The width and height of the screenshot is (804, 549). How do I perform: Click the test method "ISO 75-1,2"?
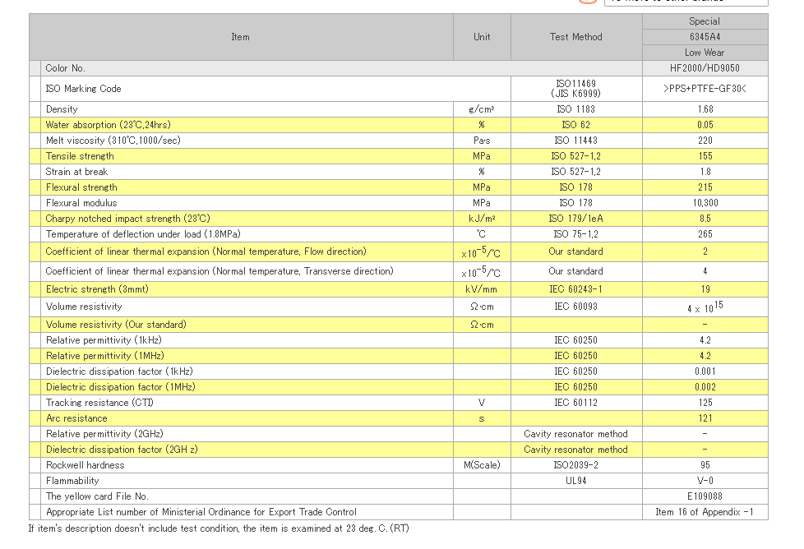tap(575, 234)
